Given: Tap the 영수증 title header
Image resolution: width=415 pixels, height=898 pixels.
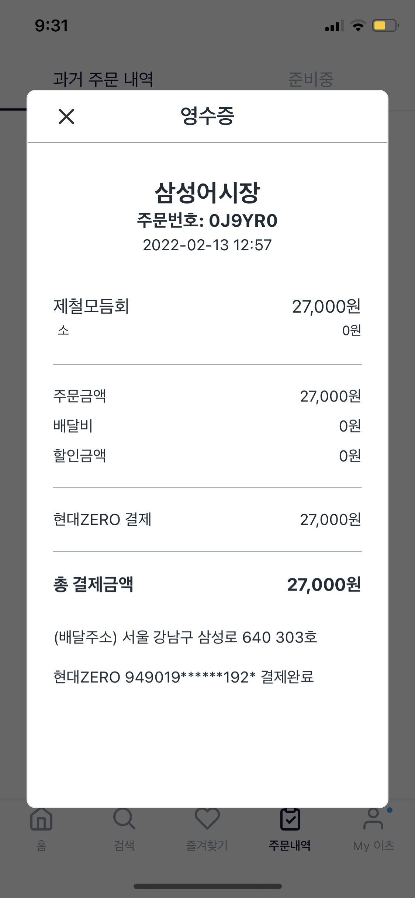Looking at the screenshot, I should (207, 116).
